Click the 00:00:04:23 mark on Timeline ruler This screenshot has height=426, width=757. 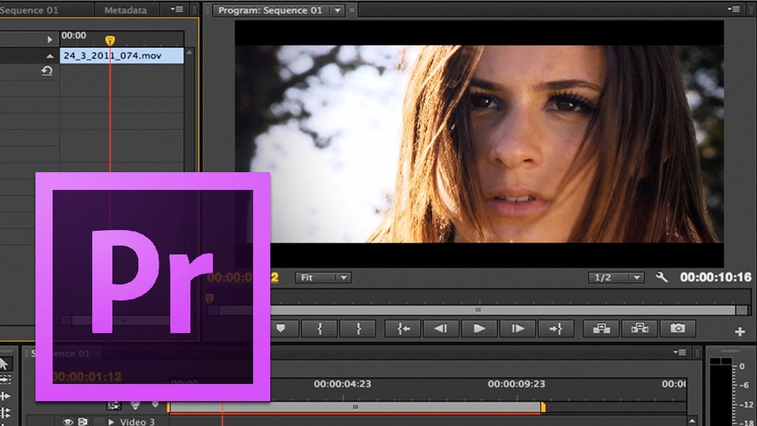(342, 384)
